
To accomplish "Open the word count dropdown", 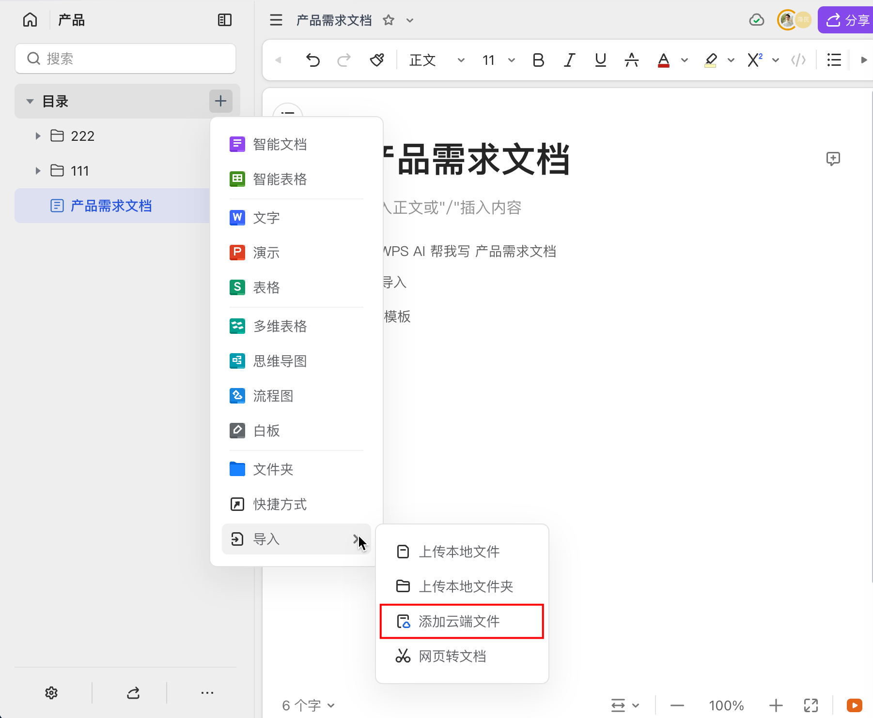I will (309, 705).
